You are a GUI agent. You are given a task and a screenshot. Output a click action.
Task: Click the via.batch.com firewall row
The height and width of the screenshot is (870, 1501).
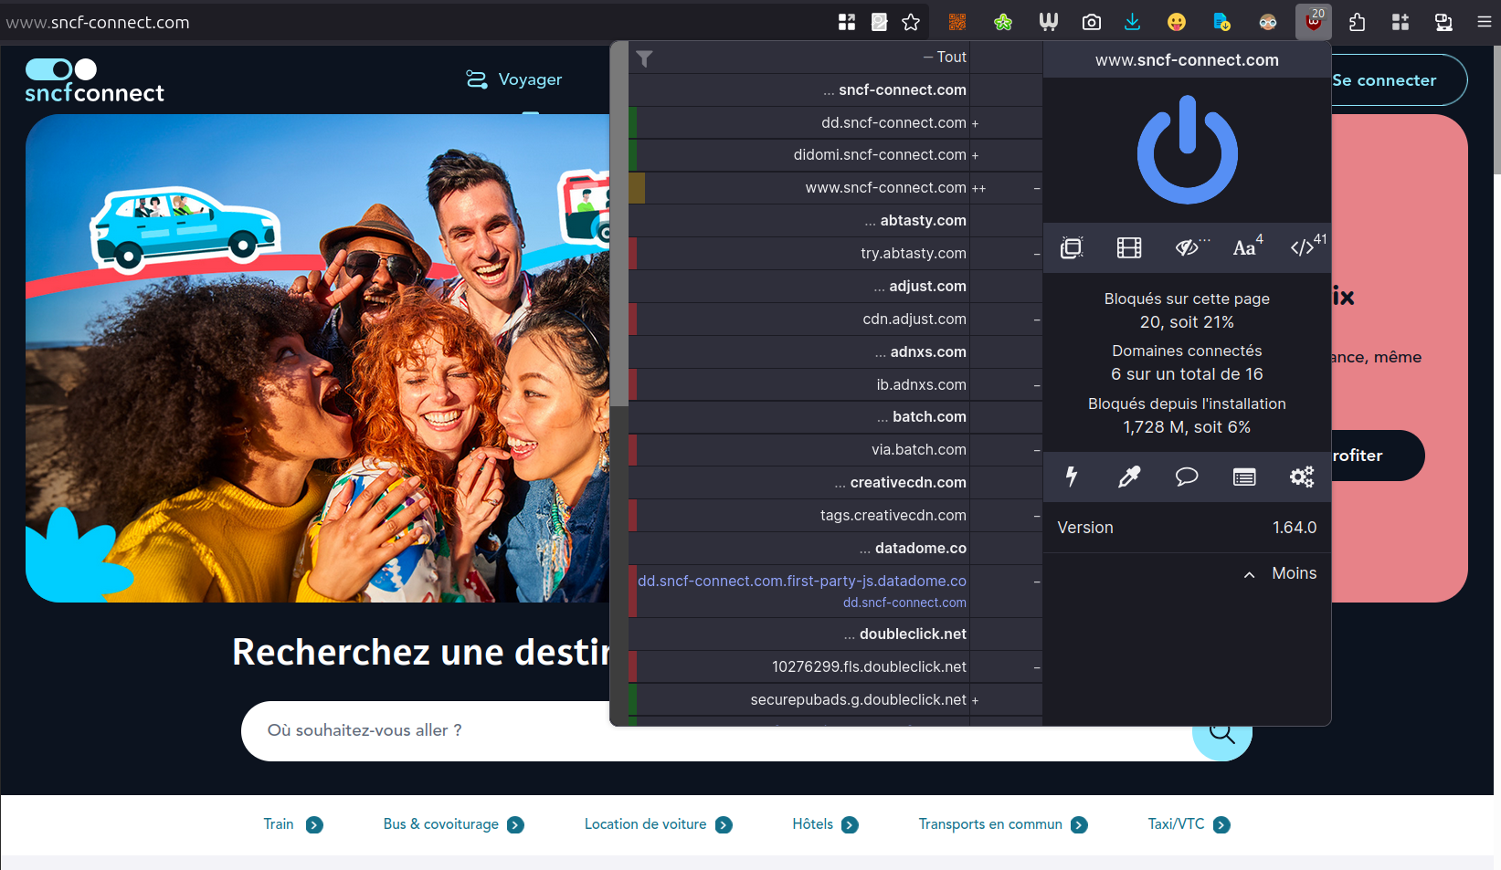pos(835,450)
